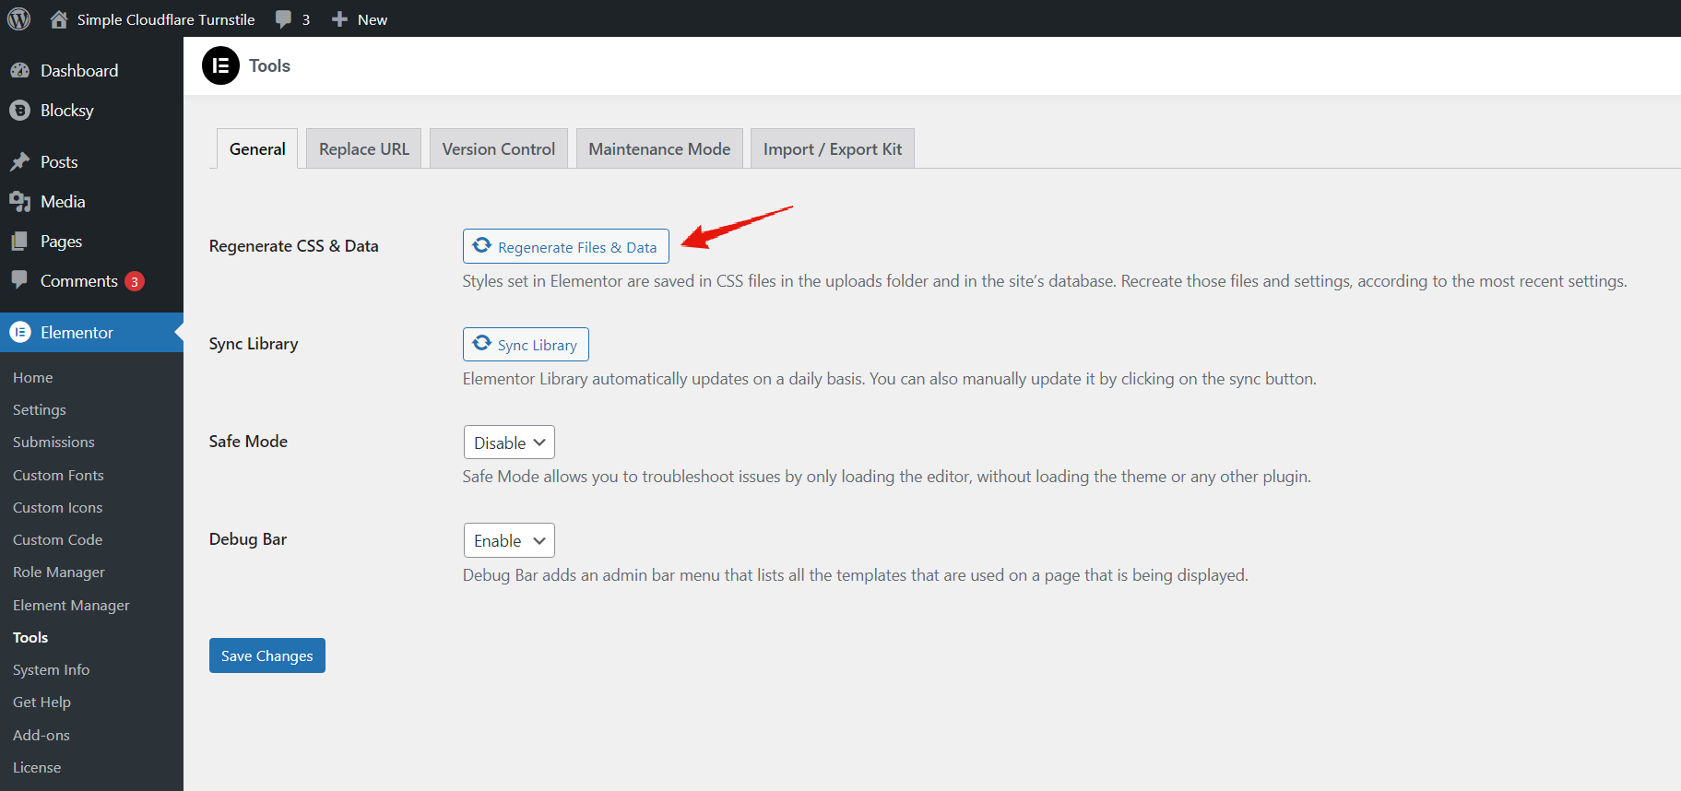Open License submenu link
The height and width of the screenshot is (791, 1681).
pos(37,767)
